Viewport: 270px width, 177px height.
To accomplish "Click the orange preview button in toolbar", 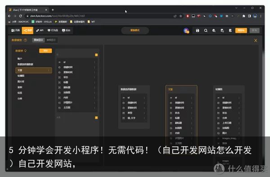I will point(241,30).
